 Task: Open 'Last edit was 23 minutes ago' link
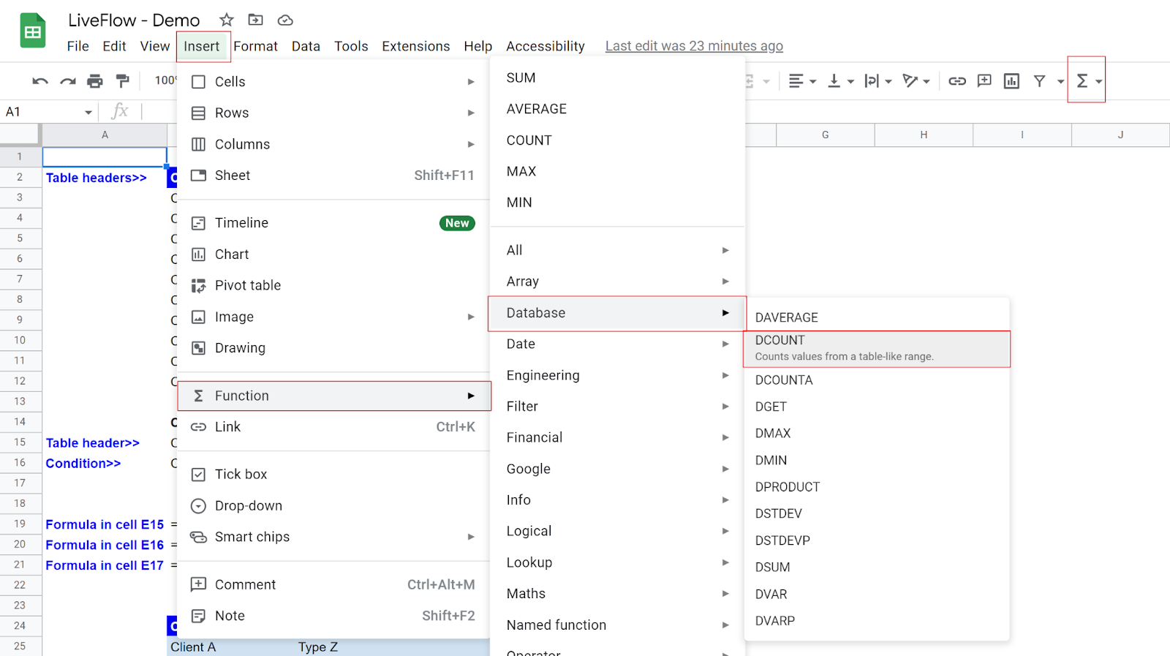(x=694, y=46)
